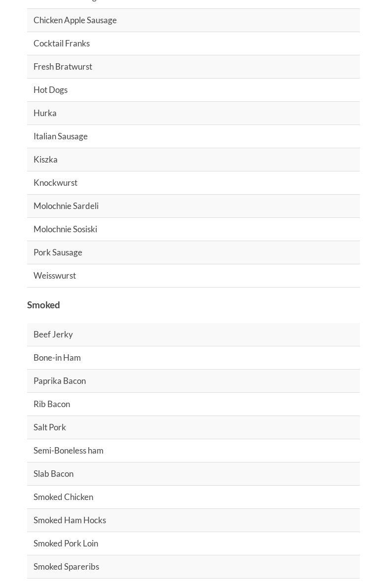Click the Pork Sausage item

click(x=58, y=252)
